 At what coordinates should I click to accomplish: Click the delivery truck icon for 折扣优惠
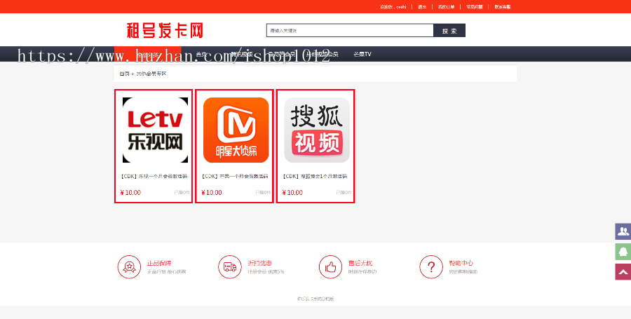(x=230, y=266)
